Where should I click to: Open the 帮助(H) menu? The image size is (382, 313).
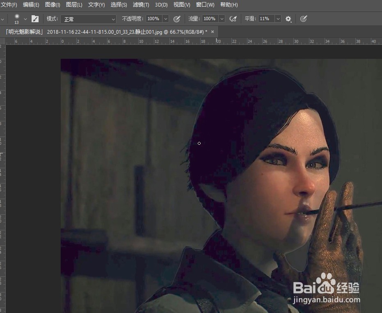coord(229,5)
